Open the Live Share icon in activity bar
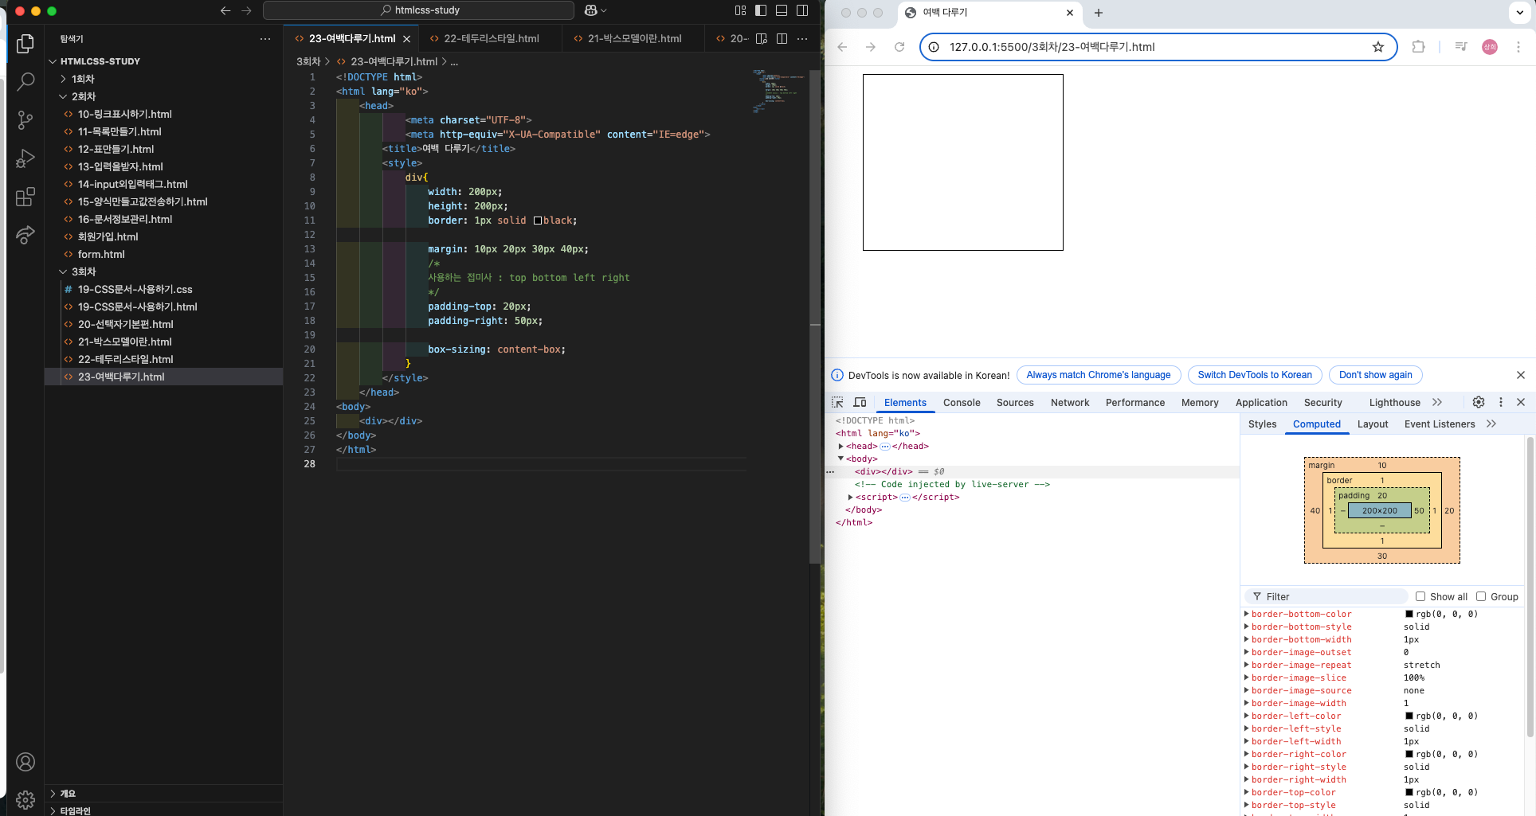The width and height of the screenshot is (1536, 816). [x=25, y=235]
